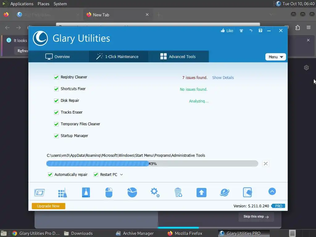The image size is (316, 237).
Task: Click the show desktop icon in taskbar
Action: point(4,233)
